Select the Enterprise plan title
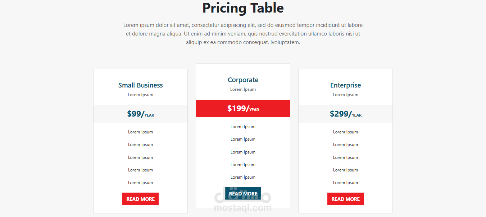486x217 pixels. pyautogui.click(x=345, y=85)
